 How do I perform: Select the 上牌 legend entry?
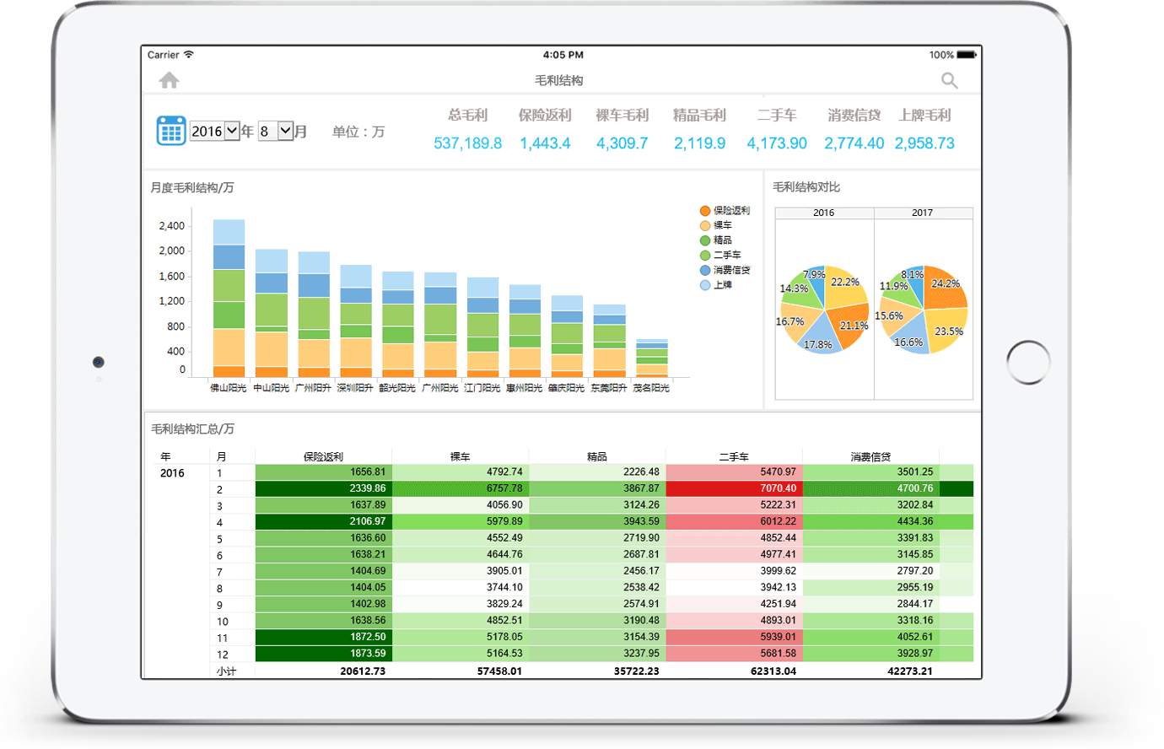point(716,285)
